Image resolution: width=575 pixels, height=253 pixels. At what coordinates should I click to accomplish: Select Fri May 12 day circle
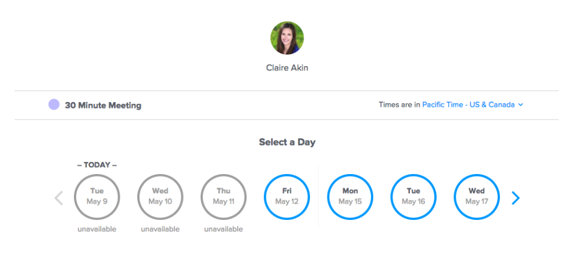click(x=287, y=197)
